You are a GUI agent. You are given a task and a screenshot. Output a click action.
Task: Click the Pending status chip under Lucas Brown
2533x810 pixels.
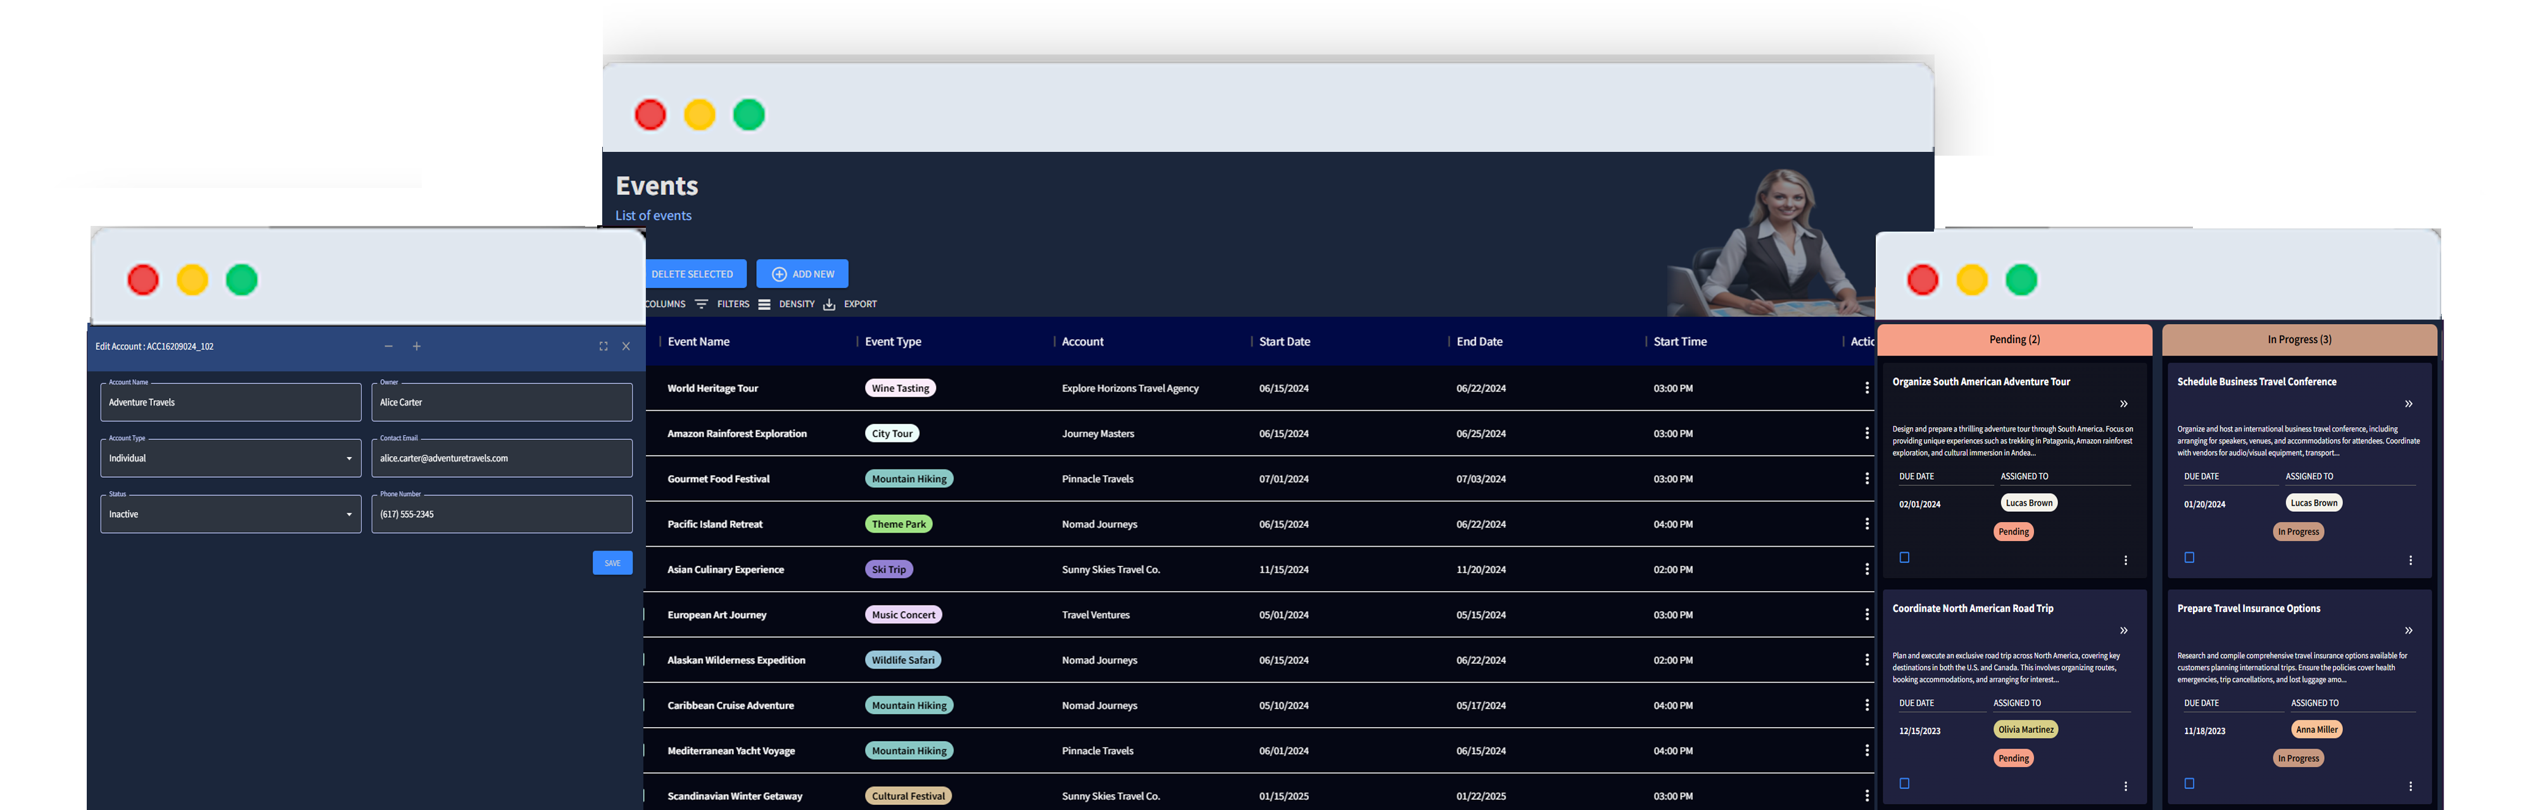(2013, 531)
